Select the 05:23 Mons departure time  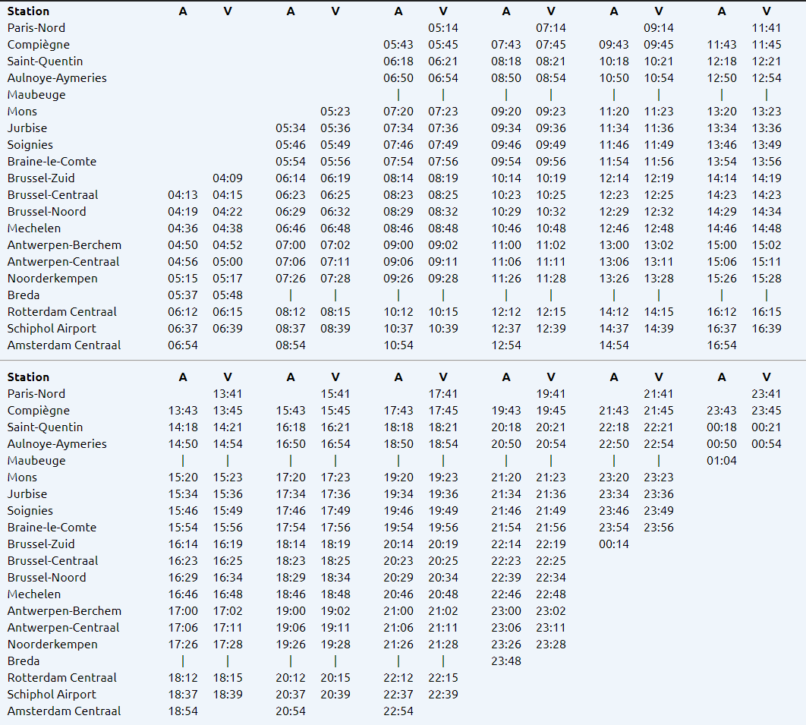pyautogui.click(x=335, y=112)
